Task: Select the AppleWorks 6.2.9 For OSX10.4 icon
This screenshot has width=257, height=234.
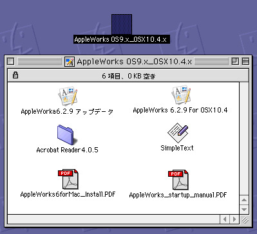Action: pyautogui.click(x=181, y=95)
